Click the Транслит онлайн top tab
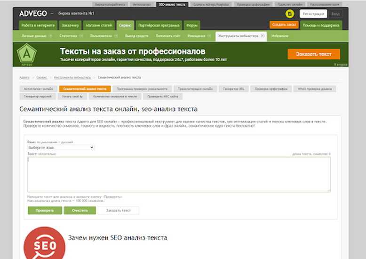Viewport: 366px width, 259px height. pyautogui.click(x=290, y=4)
